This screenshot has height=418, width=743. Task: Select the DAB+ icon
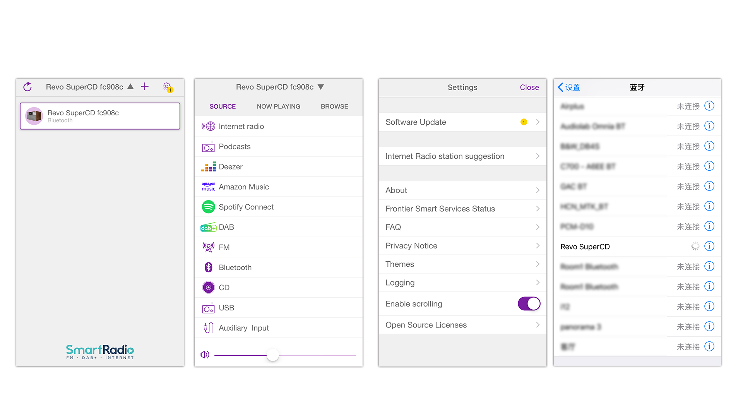point(208,228)
